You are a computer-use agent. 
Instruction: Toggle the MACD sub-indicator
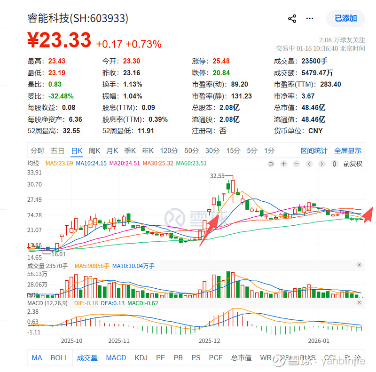coord(116,357)
